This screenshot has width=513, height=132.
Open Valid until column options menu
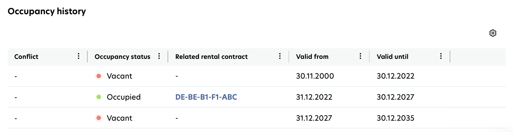[x=441, y=56]
